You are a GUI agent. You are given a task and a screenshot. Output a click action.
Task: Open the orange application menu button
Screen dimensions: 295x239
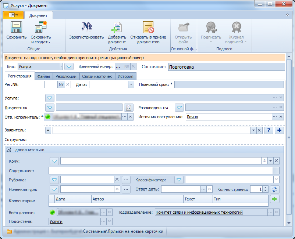(13, 15)
